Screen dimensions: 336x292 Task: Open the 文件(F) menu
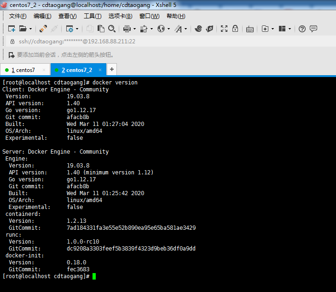pos(17,16)
